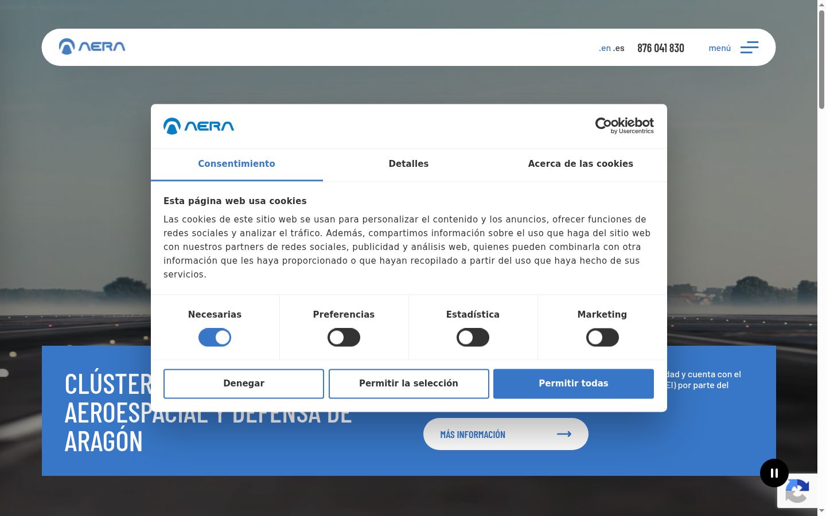
Task: Open the hamburger menu icon
Action: tap(749, 48)
